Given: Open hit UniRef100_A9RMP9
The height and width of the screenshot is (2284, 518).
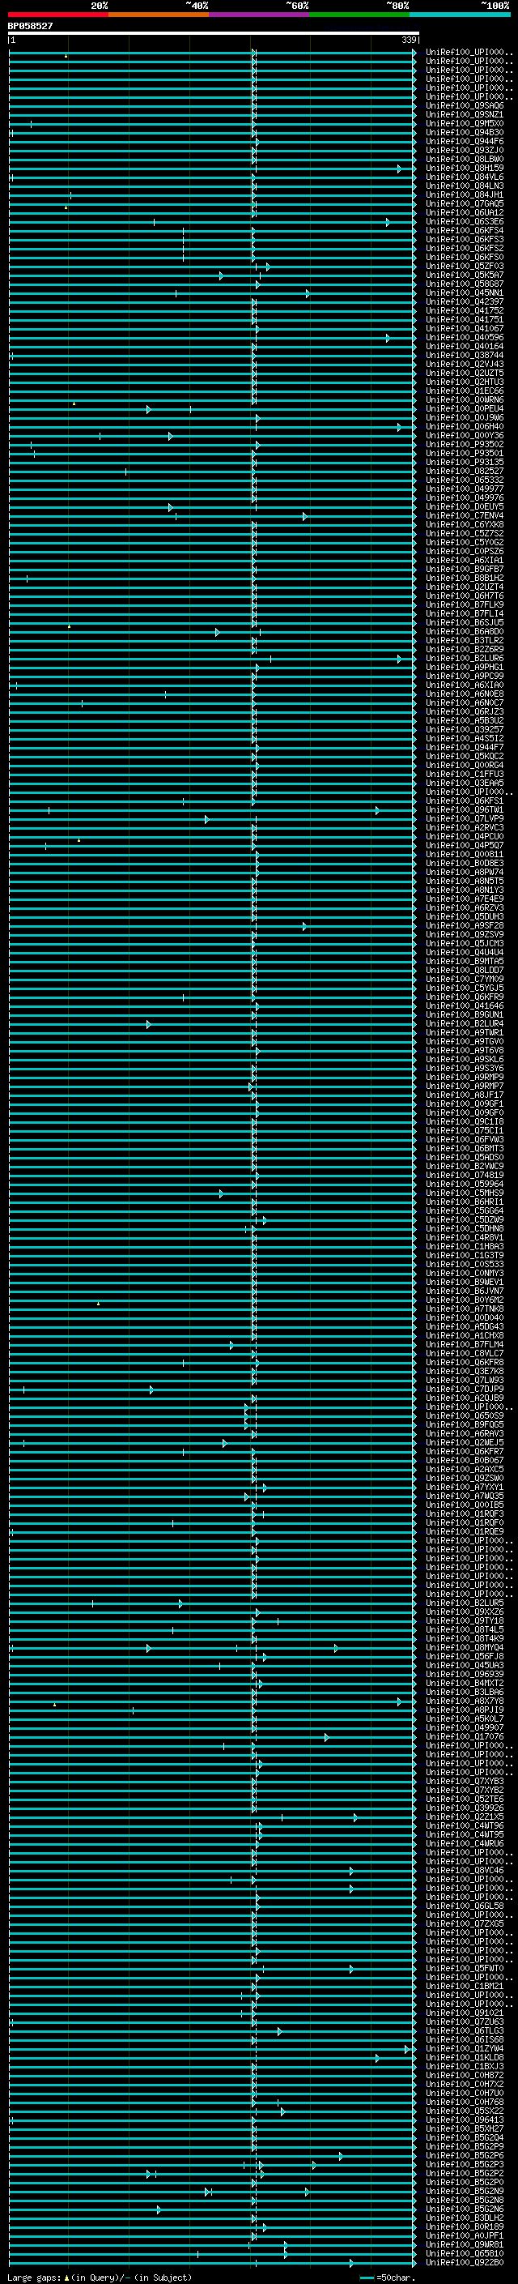Looking at the screenshot, I should pos(464,1077).
